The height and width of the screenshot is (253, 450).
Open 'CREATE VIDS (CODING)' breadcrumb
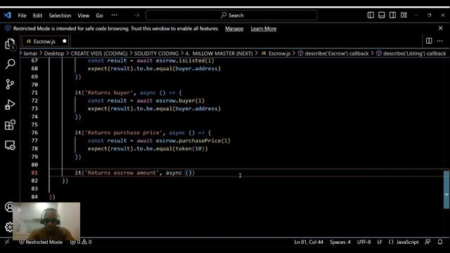99,53
